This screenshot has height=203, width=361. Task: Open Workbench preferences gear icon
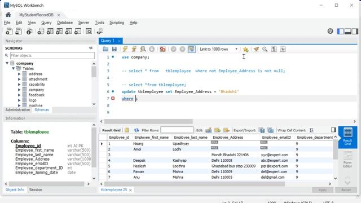tap(330, 31)
